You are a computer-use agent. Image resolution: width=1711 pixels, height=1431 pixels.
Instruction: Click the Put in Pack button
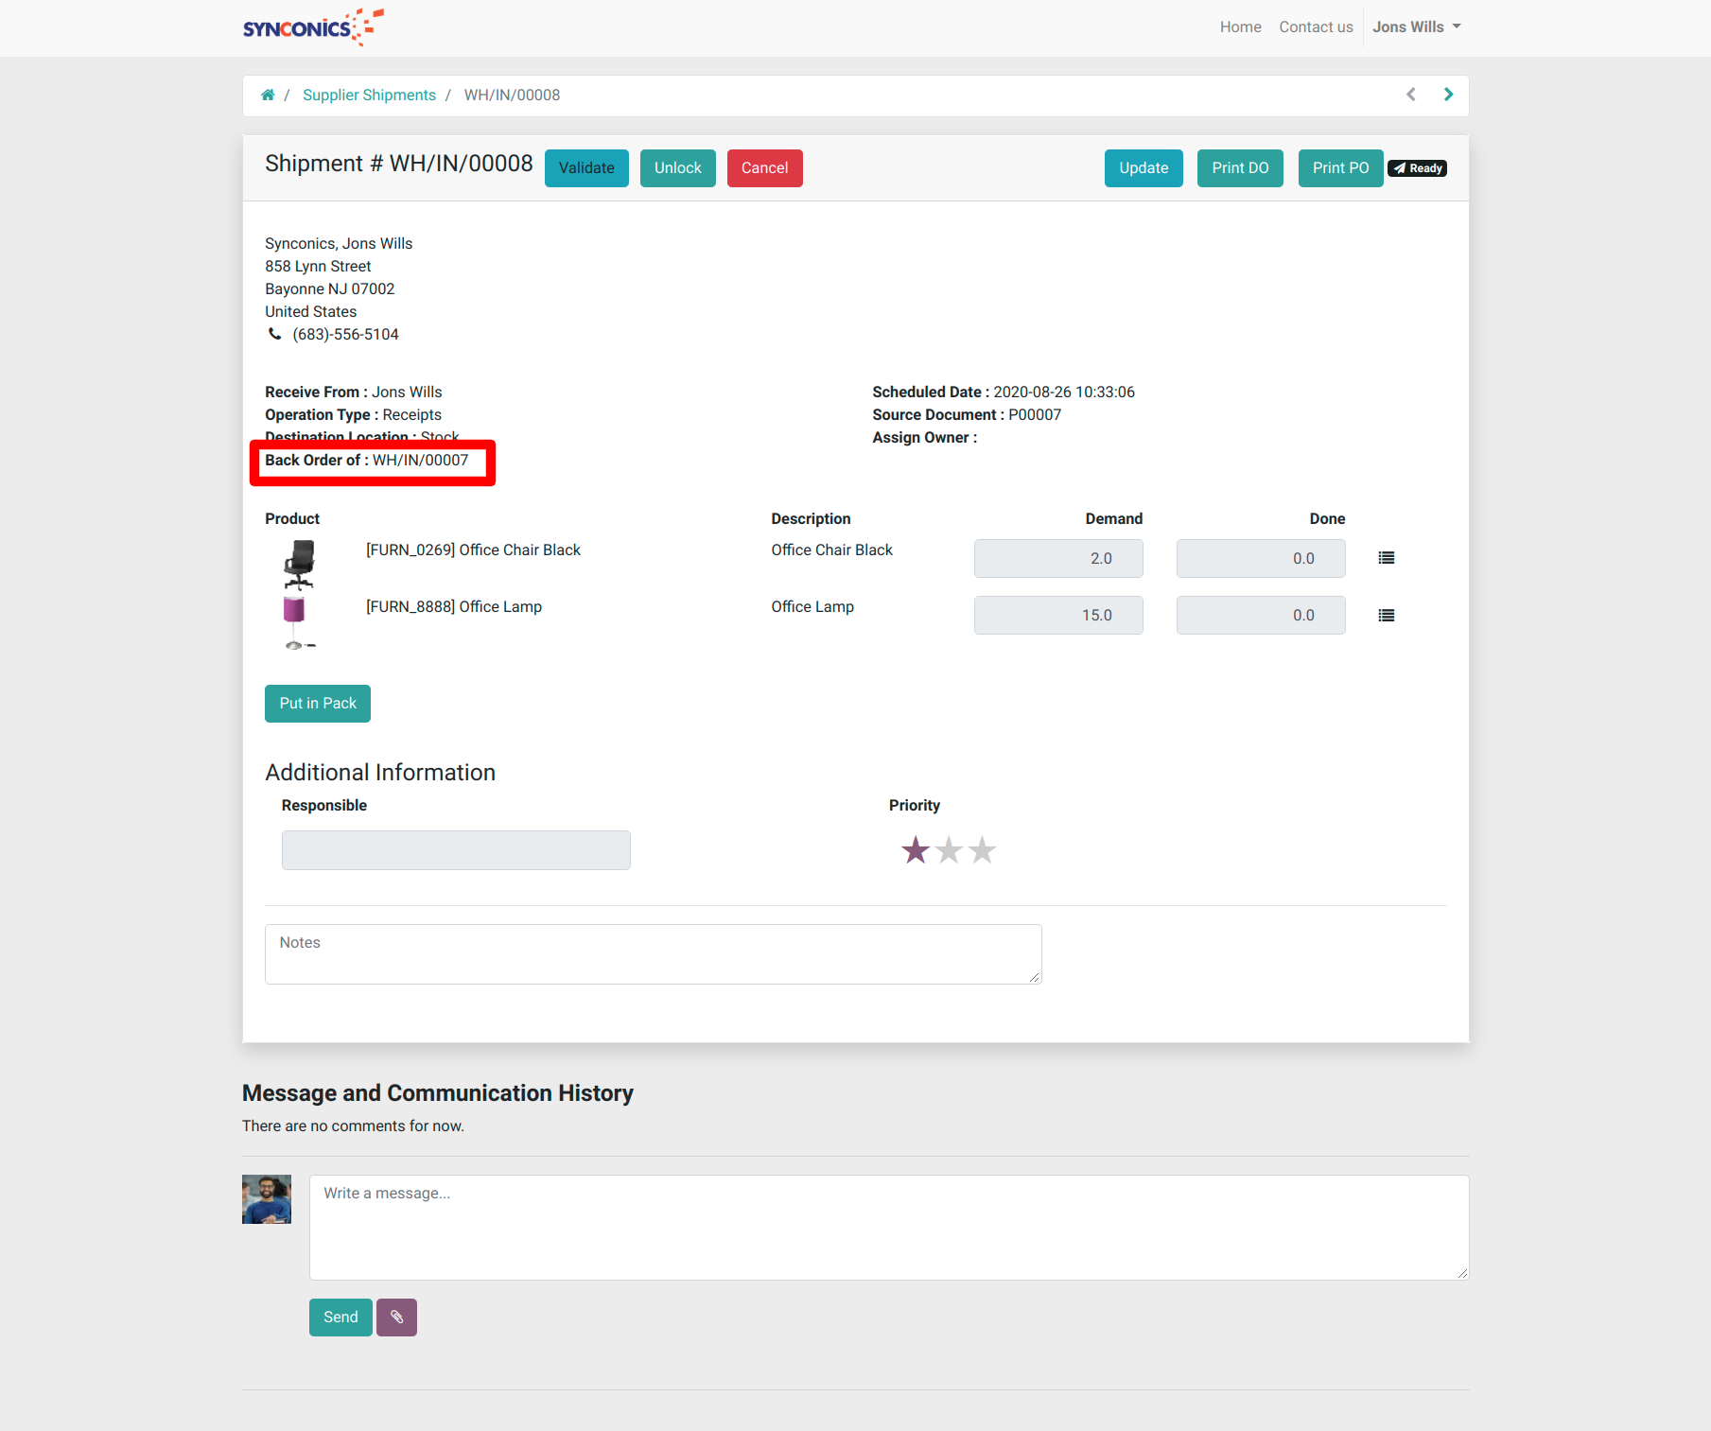tap(318, 704)
